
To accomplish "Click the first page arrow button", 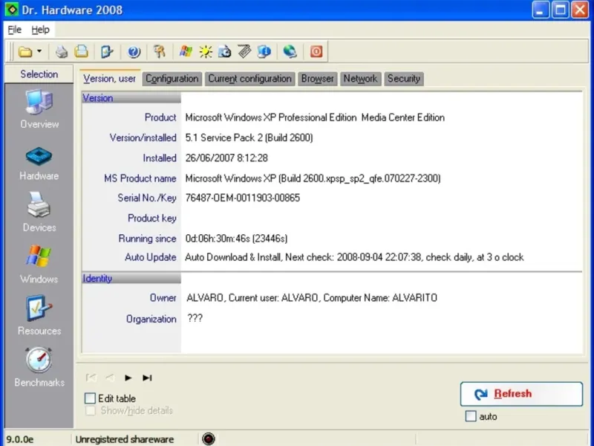I will 91,378.
